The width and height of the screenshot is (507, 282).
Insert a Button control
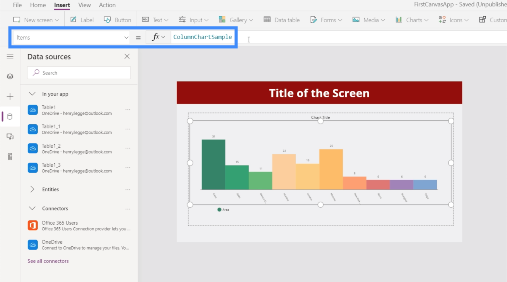(x=117, y=20)
